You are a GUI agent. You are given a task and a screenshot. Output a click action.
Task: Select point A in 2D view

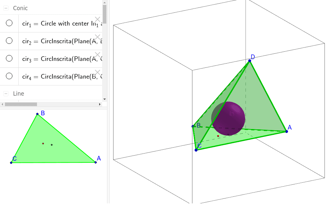click(x=96, y=162)
